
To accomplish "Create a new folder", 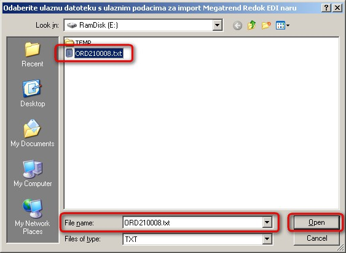I will 266,25.
